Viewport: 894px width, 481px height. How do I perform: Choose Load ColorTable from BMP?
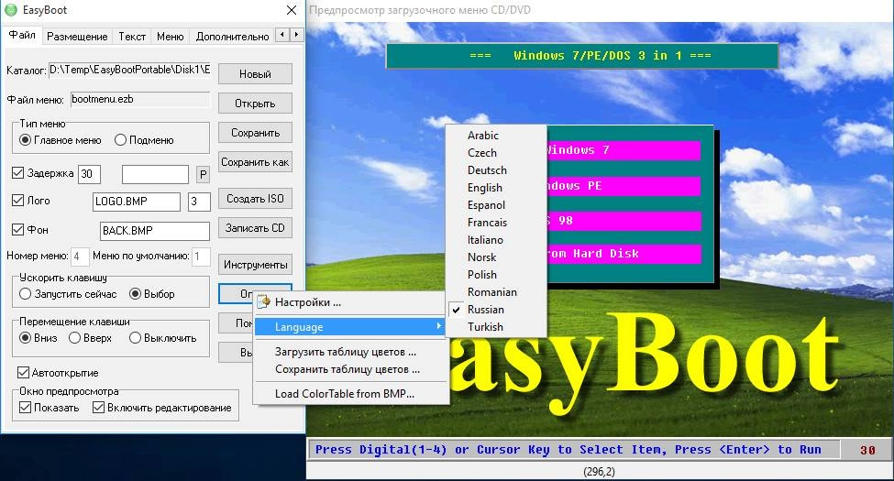tap(349, 394)
